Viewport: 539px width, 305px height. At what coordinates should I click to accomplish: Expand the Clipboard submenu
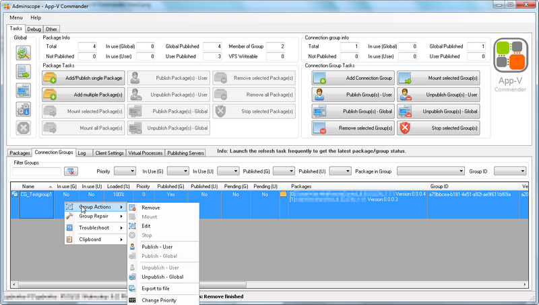(96, 239)
